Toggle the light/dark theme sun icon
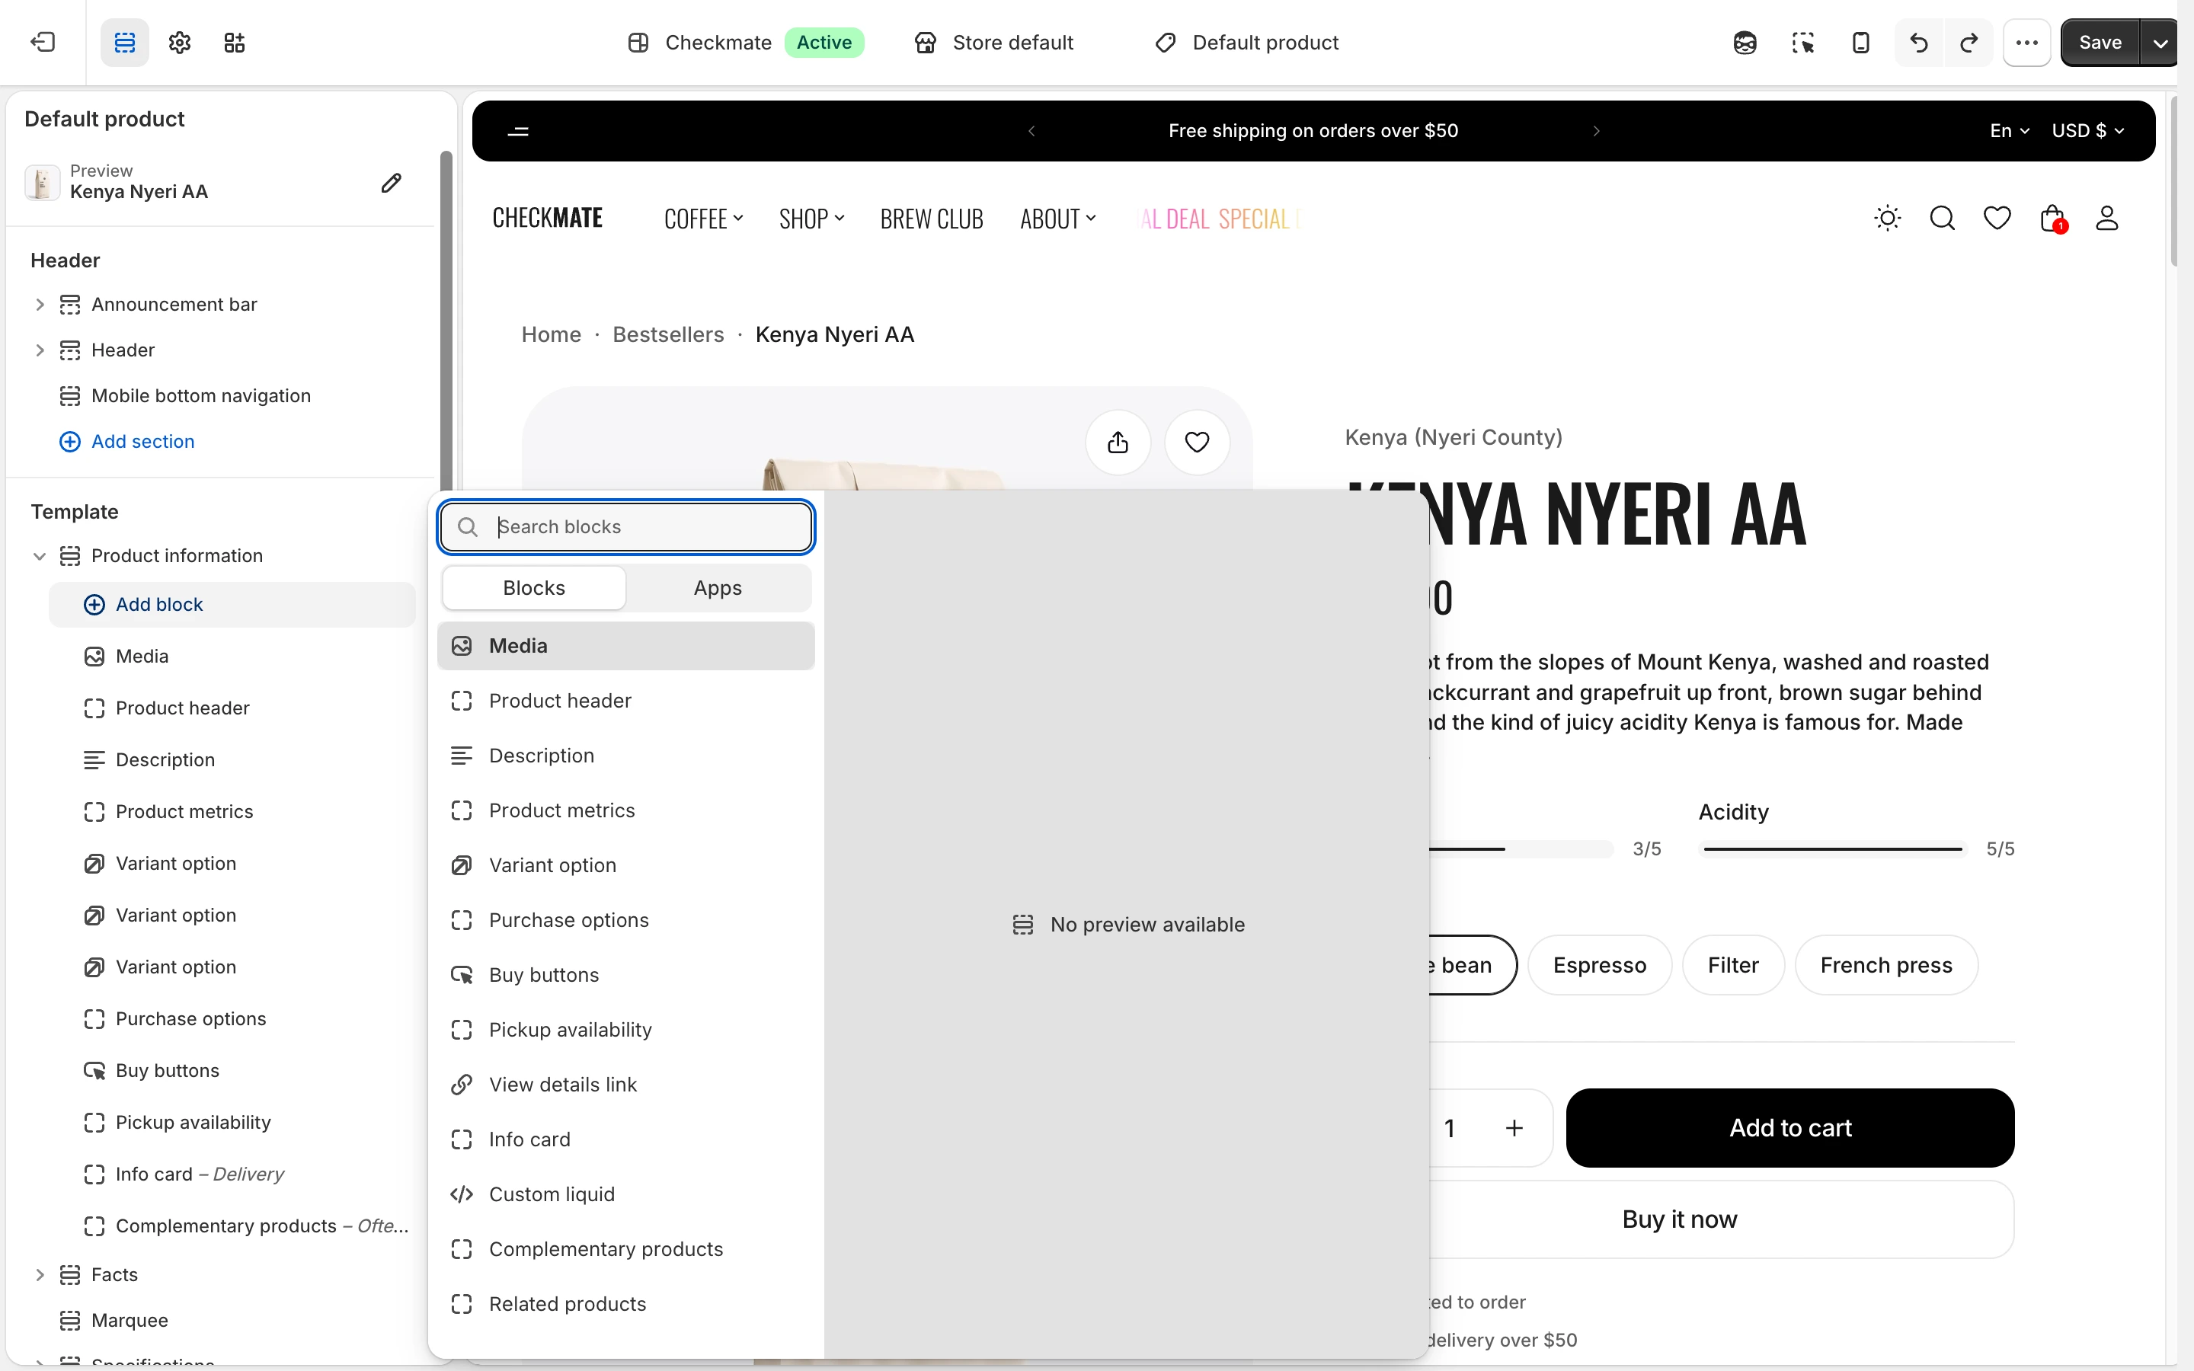 click(1888, 219)
